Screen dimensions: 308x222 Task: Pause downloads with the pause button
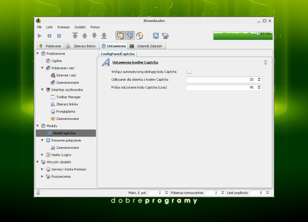click(49, 36)
